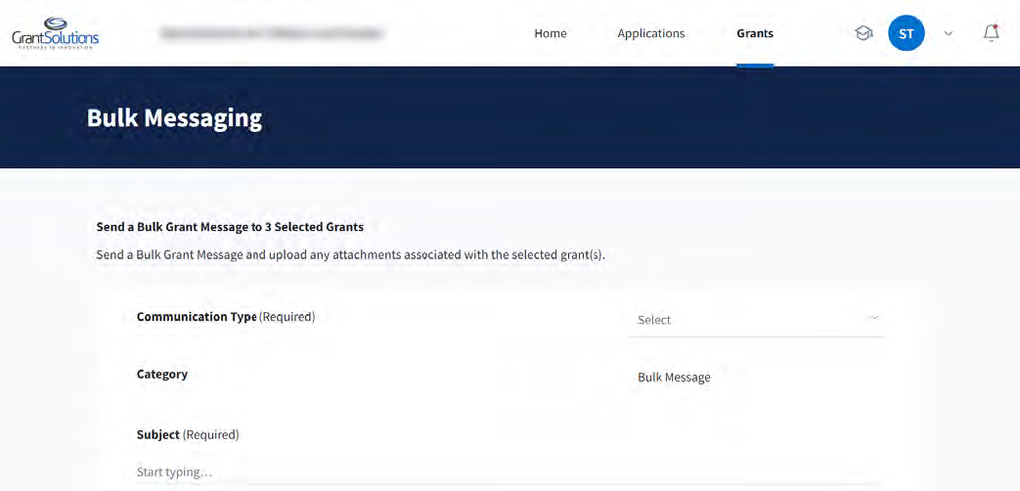This screenshot has width=1020, height=491.
Task: Open the graduation cap training icon
Action: [864, 33]
